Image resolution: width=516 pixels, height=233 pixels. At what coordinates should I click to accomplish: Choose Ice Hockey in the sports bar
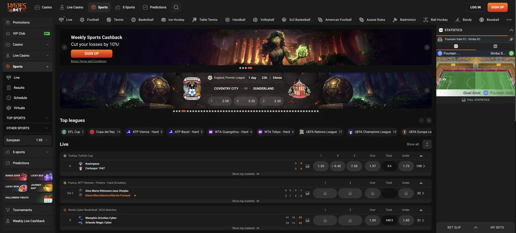[173, 20]
